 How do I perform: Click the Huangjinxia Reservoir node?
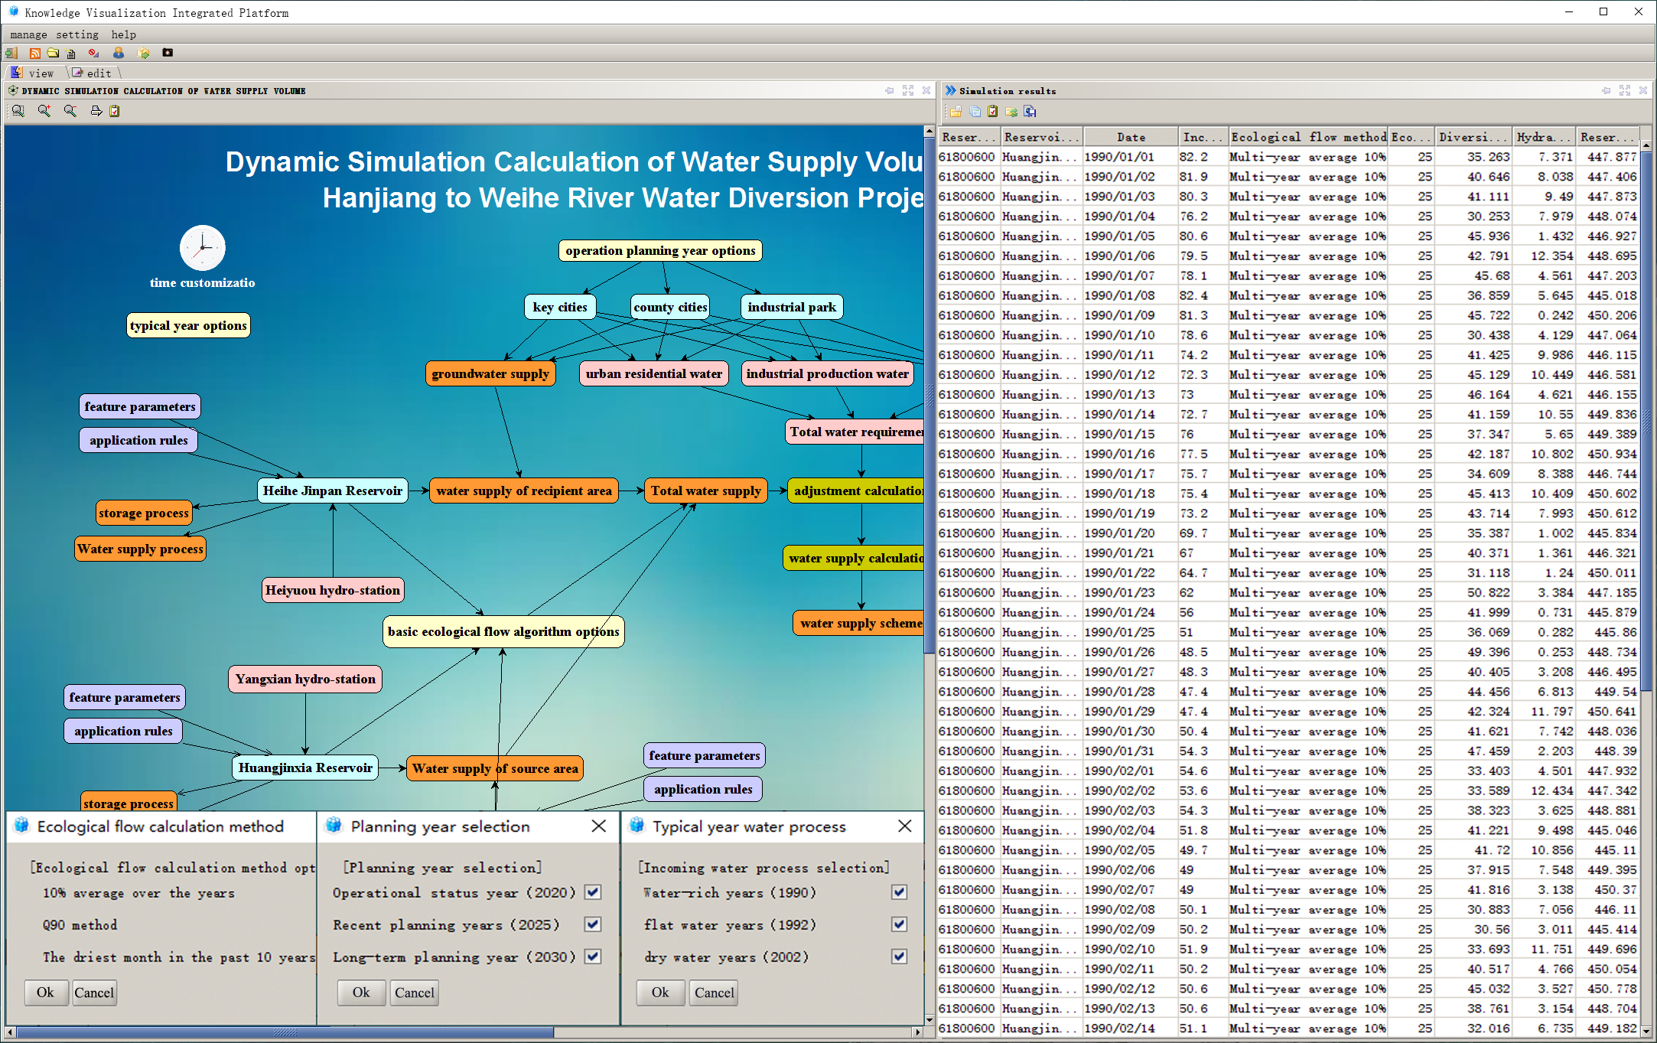tap(305, 768)
